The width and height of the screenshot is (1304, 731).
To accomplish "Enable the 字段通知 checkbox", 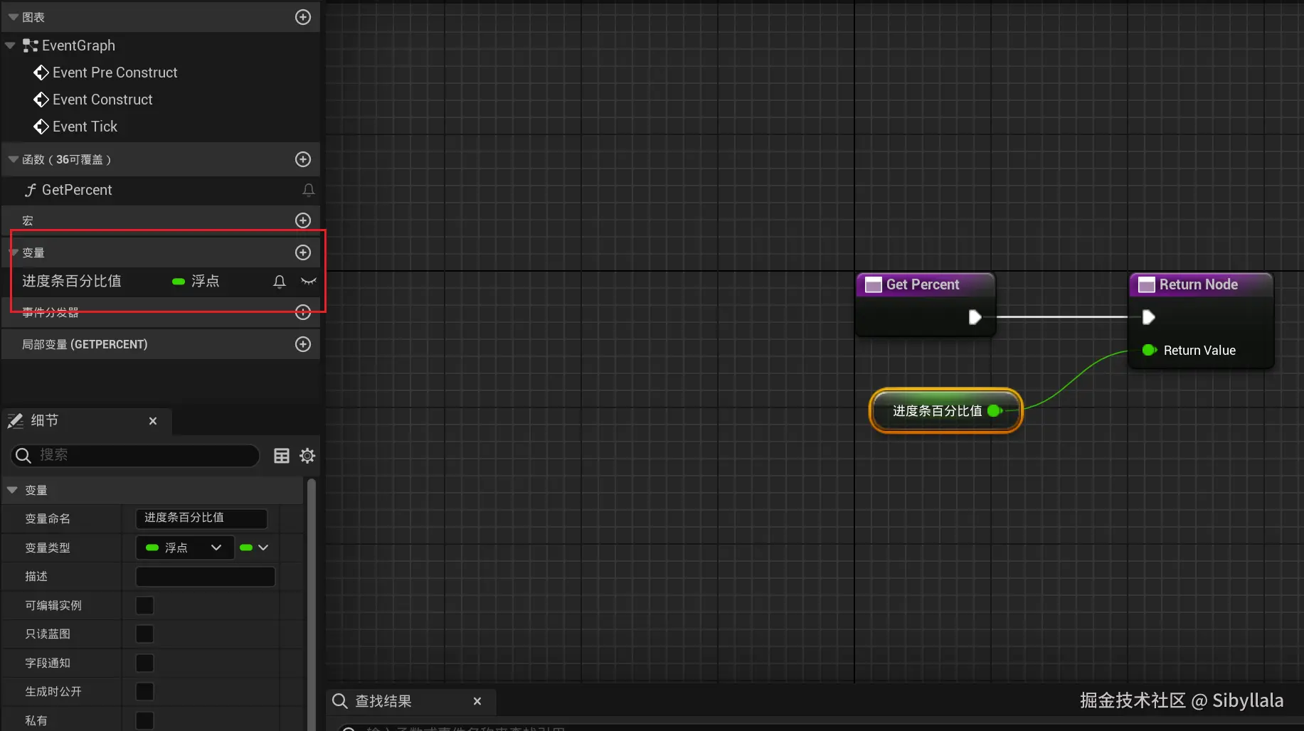I will (144, 663).
